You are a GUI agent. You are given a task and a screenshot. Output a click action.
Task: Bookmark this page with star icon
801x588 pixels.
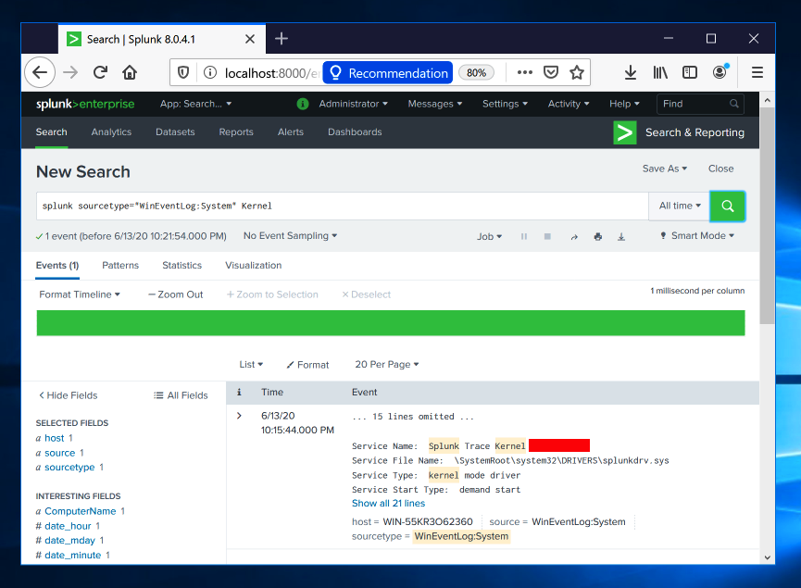click(577, 72)
